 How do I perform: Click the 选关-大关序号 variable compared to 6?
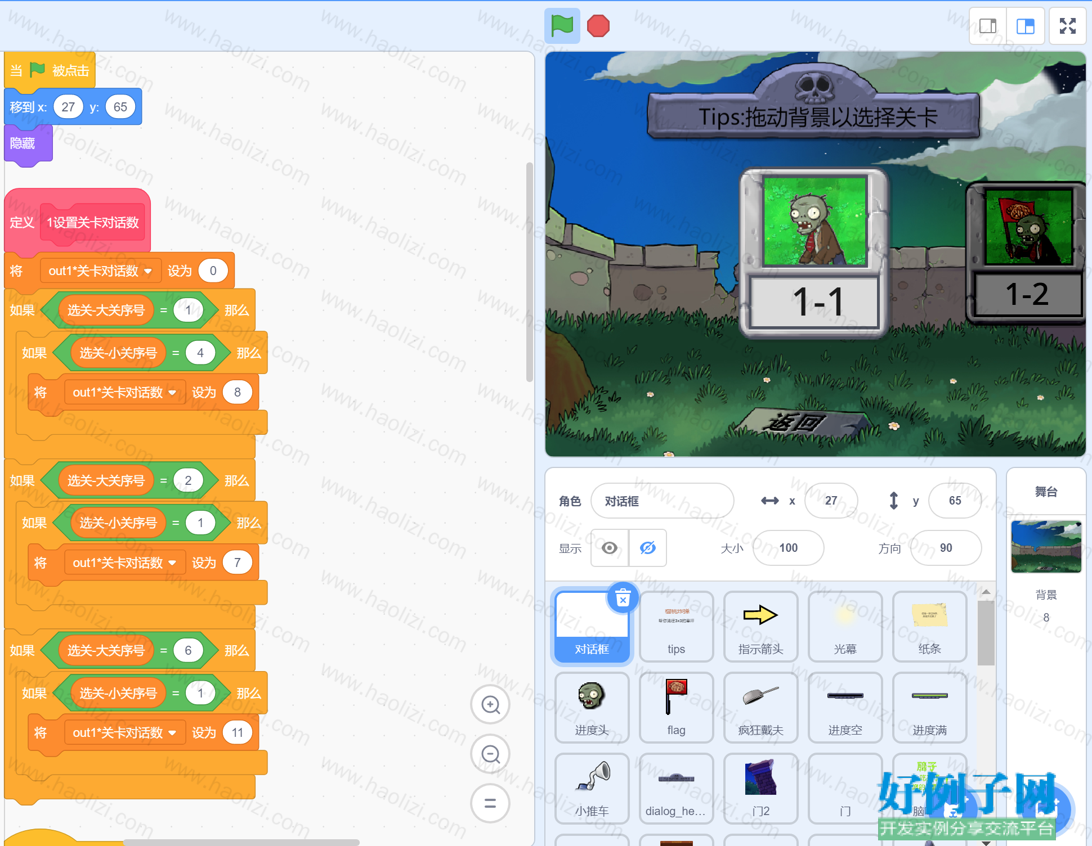click(106, 651)
